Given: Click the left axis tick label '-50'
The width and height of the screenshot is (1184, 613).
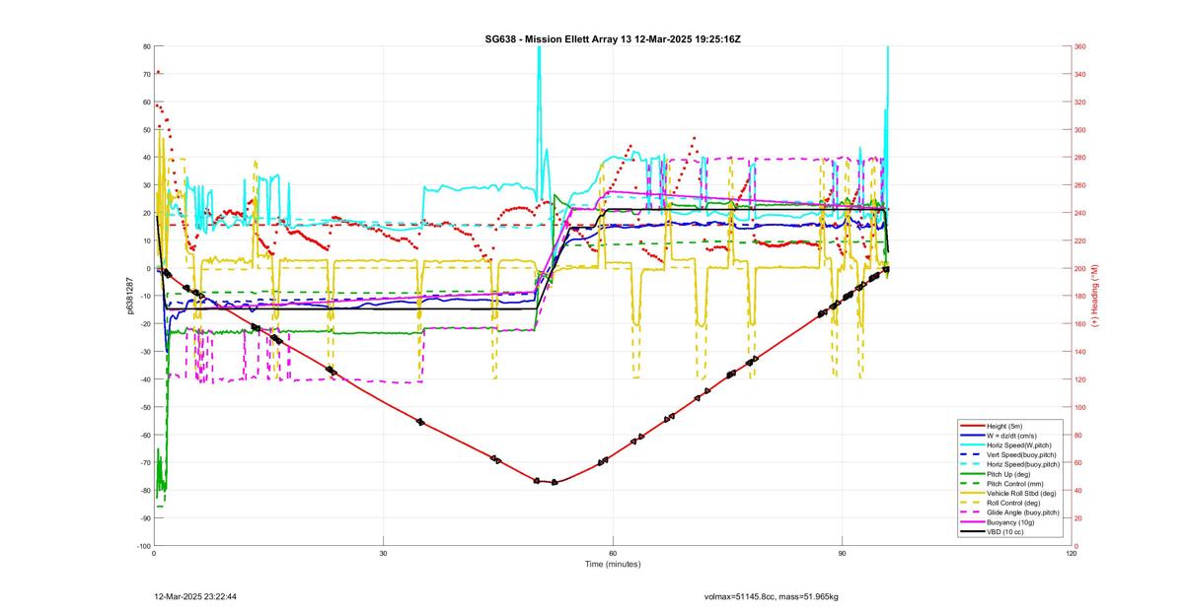Looking at the screenshot, I should pos(144,407).
